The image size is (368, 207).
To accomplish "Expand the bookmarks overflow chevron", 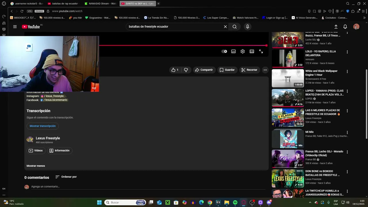I will (x=364, y=18).
